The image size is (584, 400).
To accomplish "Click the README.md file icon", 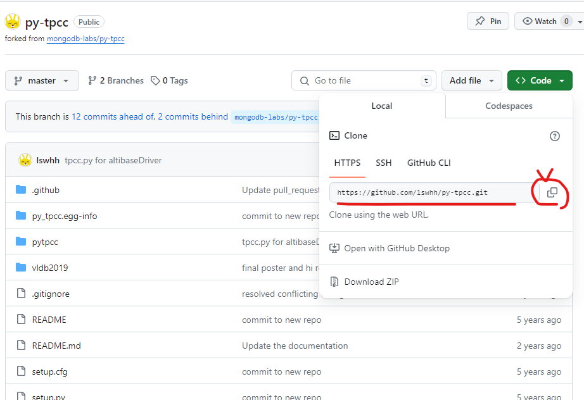I will tap(21, 346).
